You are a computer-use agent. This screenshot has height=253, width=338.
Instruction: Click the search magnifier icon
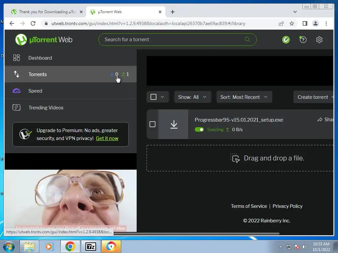click(x=248, y=40)
